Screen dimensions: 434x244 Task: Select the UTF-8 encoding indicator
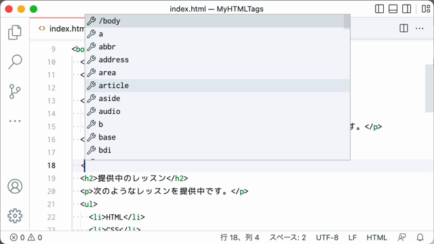coord(327,237)
